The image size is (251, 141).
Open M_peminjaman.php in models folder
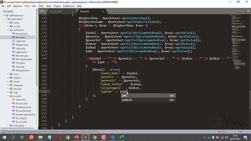(x=25, y=115)
